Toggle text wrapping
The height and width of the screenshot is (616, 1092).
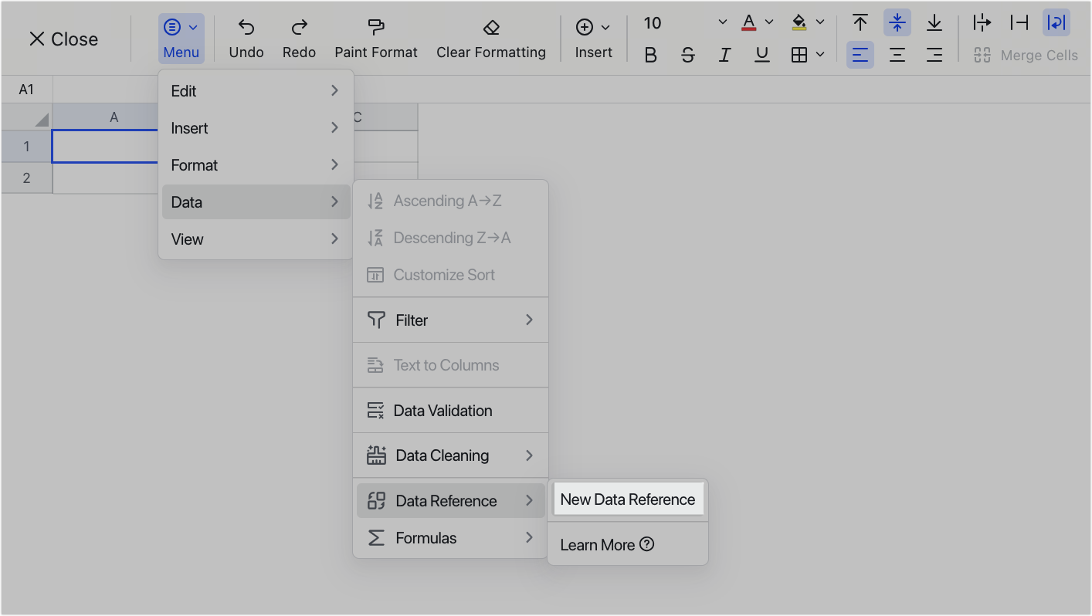(1056, 22)
